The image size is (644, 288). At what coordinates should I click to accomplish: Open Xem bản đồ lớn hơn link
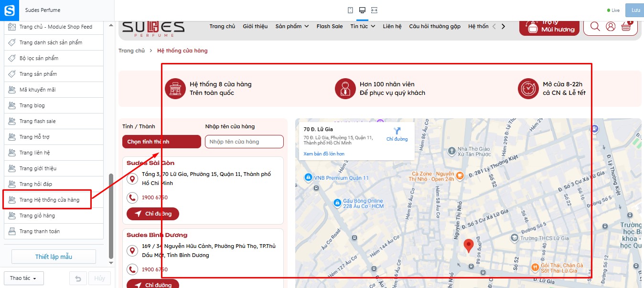[324, 154]
